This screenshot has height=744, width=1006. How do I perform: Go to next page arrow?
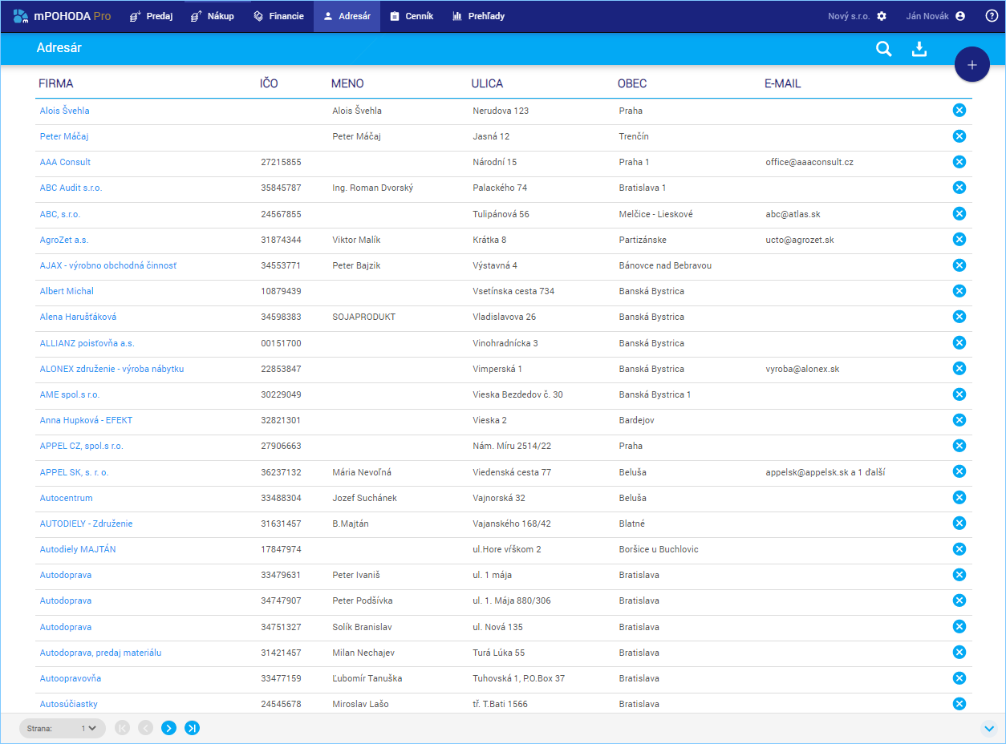(168, 728)
